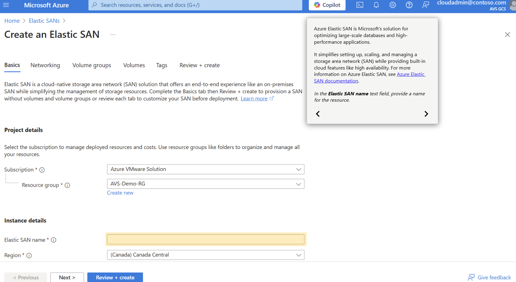Image resolution: width=516 pixels, height=282 pixels.
Task: Open the notifications bell
Action: 376,5
